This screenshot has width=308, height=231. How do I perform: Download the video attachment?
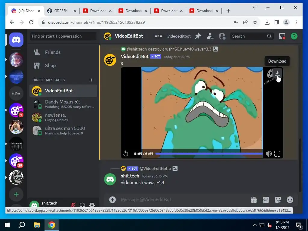pyautogui.click(x=277, y=73)
